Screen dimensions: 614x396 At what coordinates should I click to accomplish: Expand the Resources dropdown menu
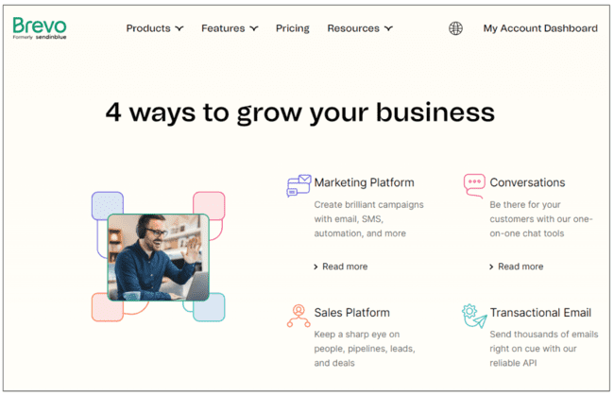click(x=360, y=28)
